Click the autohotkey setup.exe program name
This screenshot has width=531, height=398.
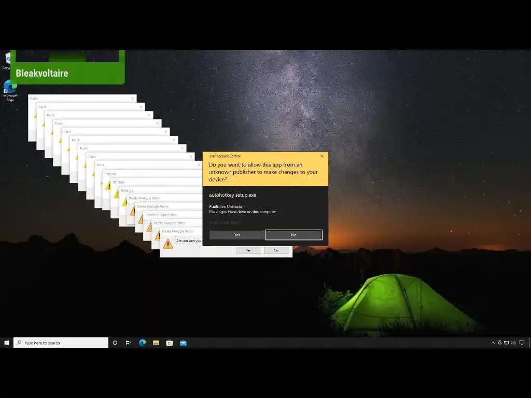232,195
